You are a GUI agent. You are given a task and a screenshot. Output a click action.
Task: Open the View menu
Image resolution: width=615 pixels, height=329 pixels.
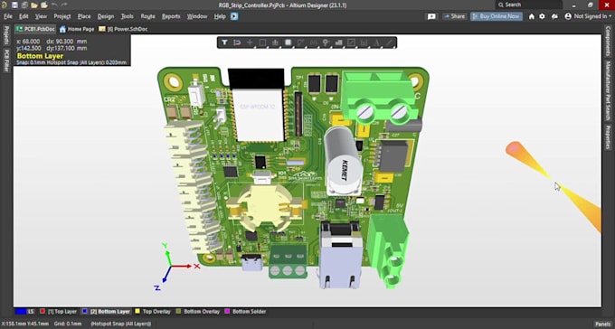pos(41,16)
